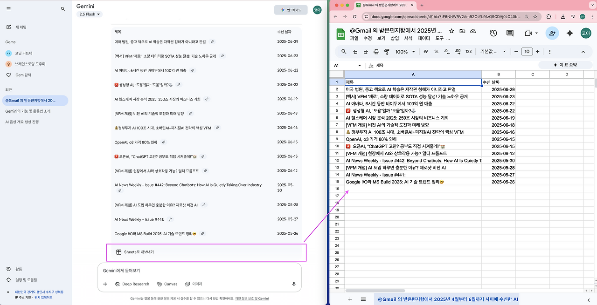Click the 이 표 요약 button

click(565, 65)
